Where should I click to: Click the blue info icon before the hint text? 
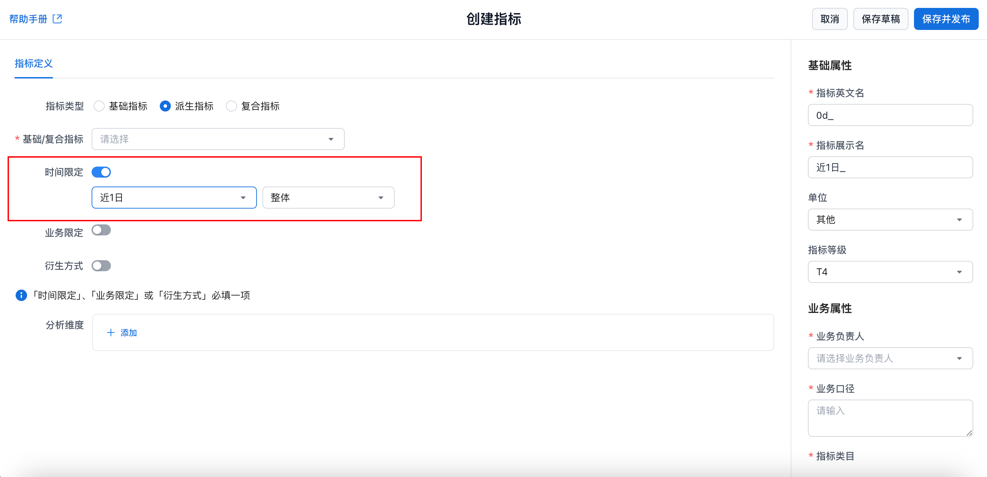point(21,295)
